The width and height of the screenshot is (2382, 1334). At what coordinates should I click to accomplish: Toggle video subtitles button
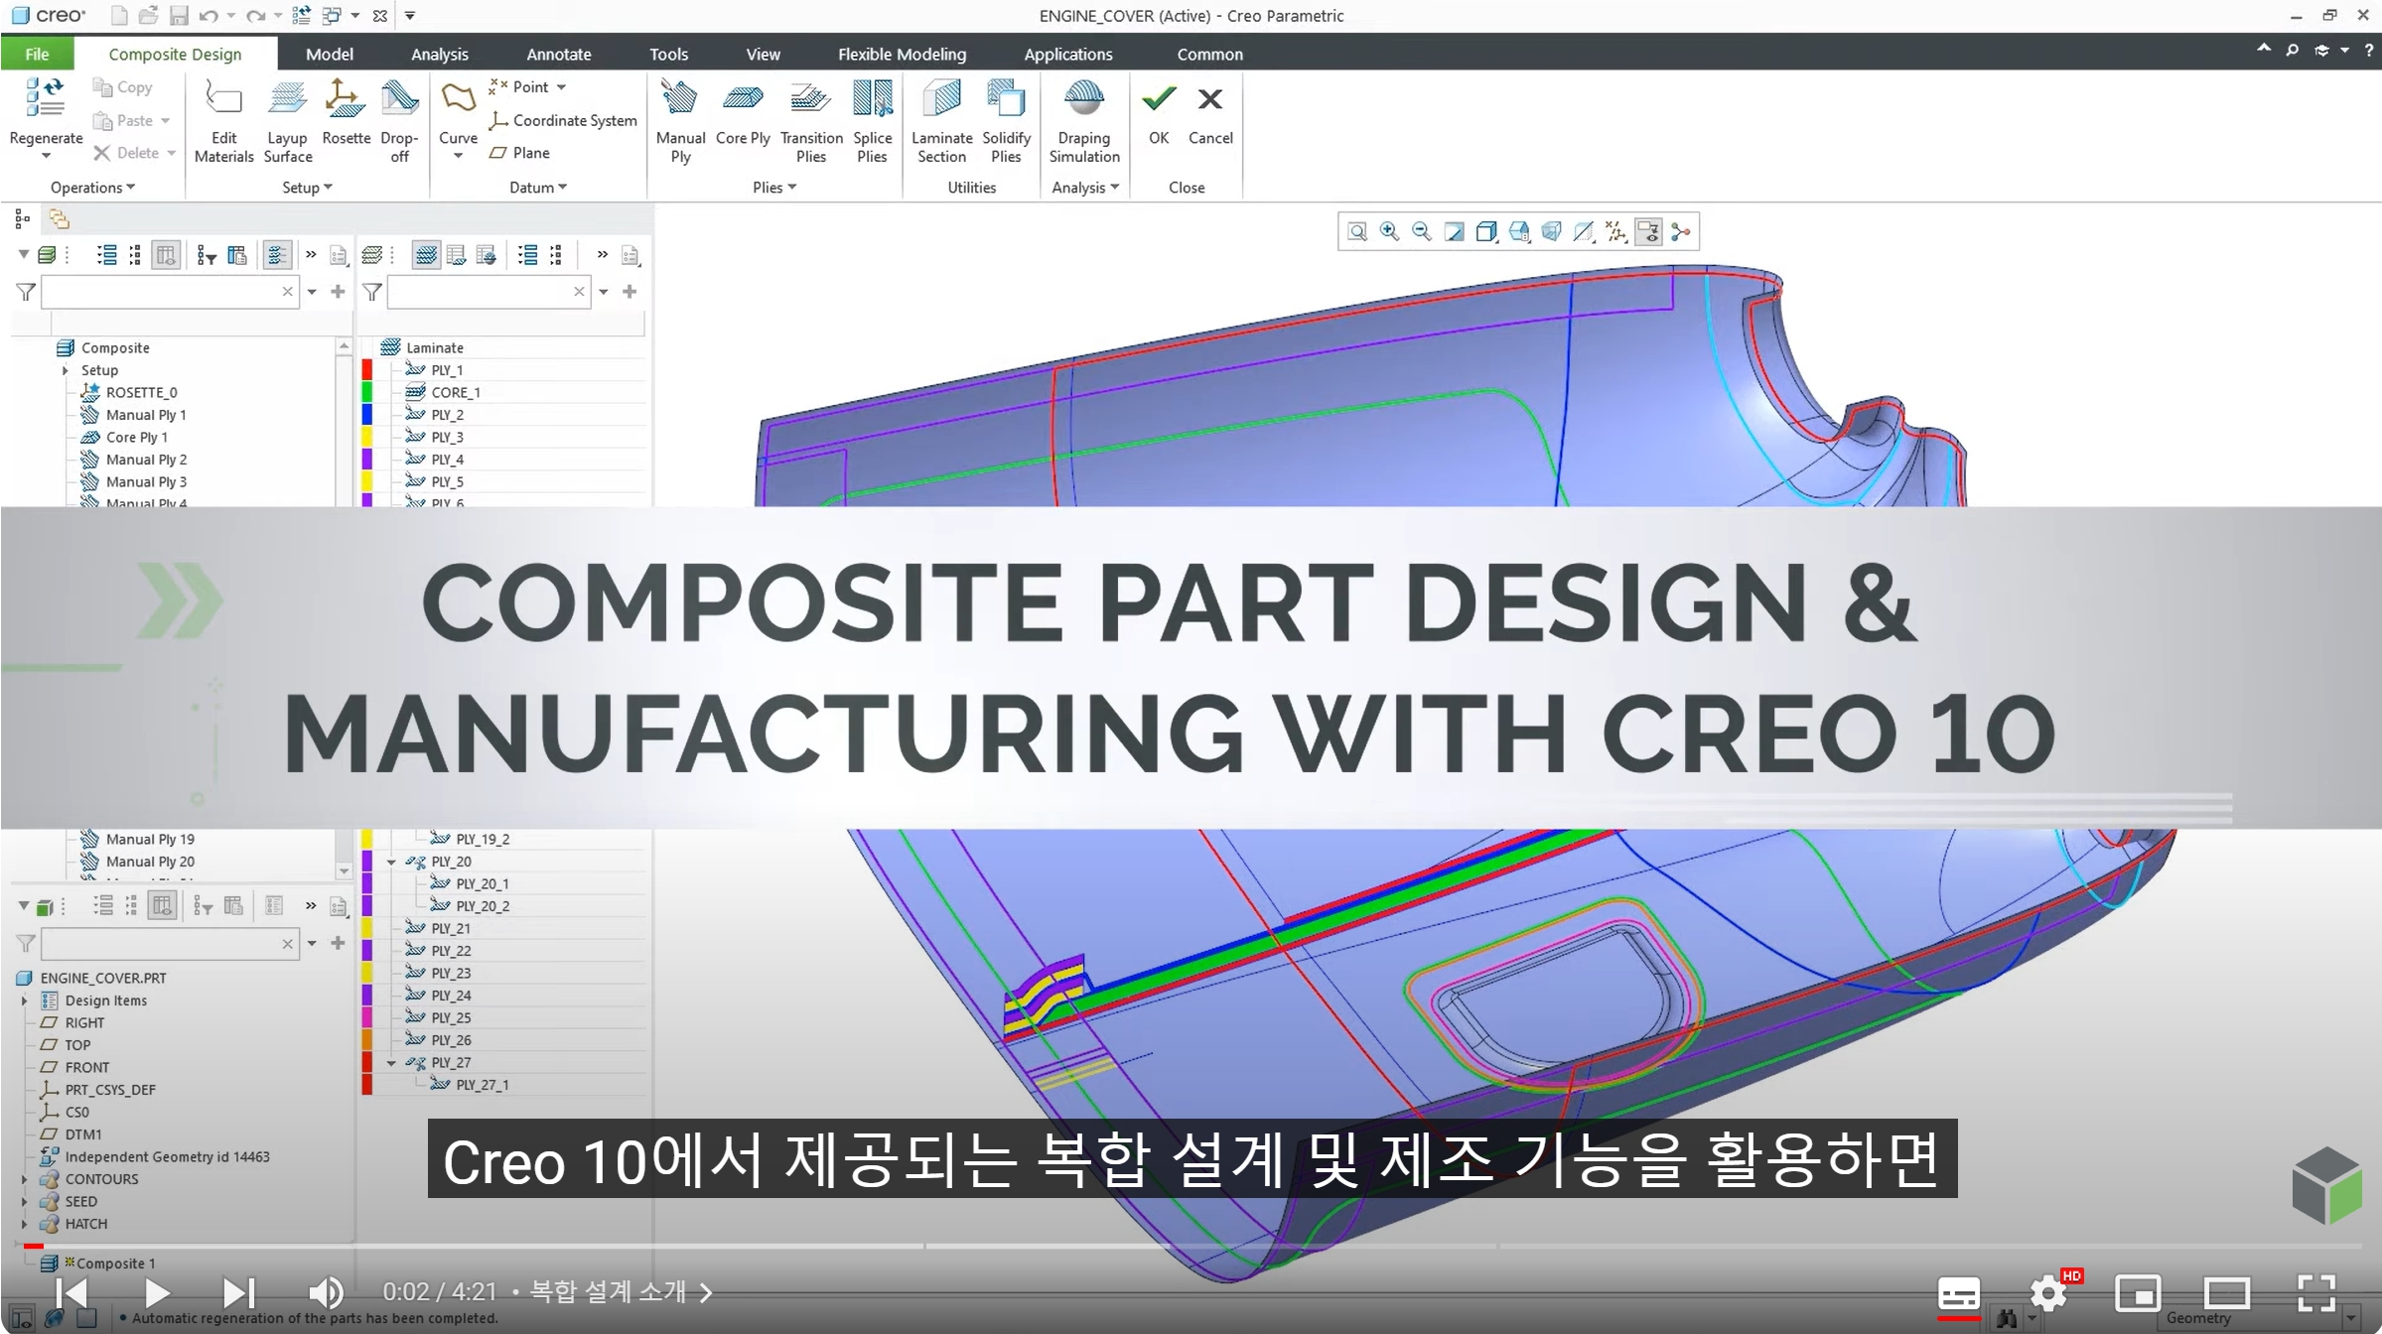point(1959,1292)
